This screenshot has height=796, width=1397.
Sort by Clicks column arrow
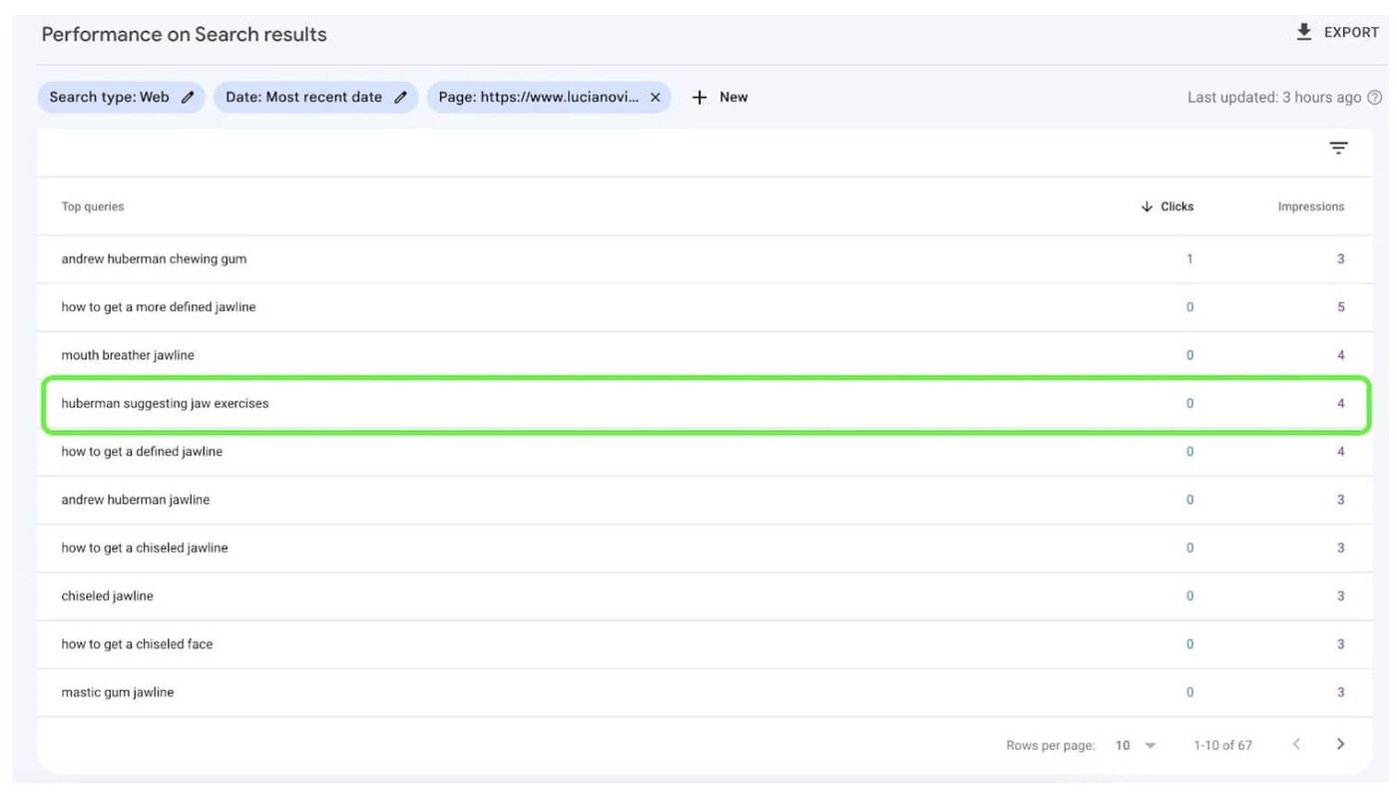click(x=1147, y=206)
